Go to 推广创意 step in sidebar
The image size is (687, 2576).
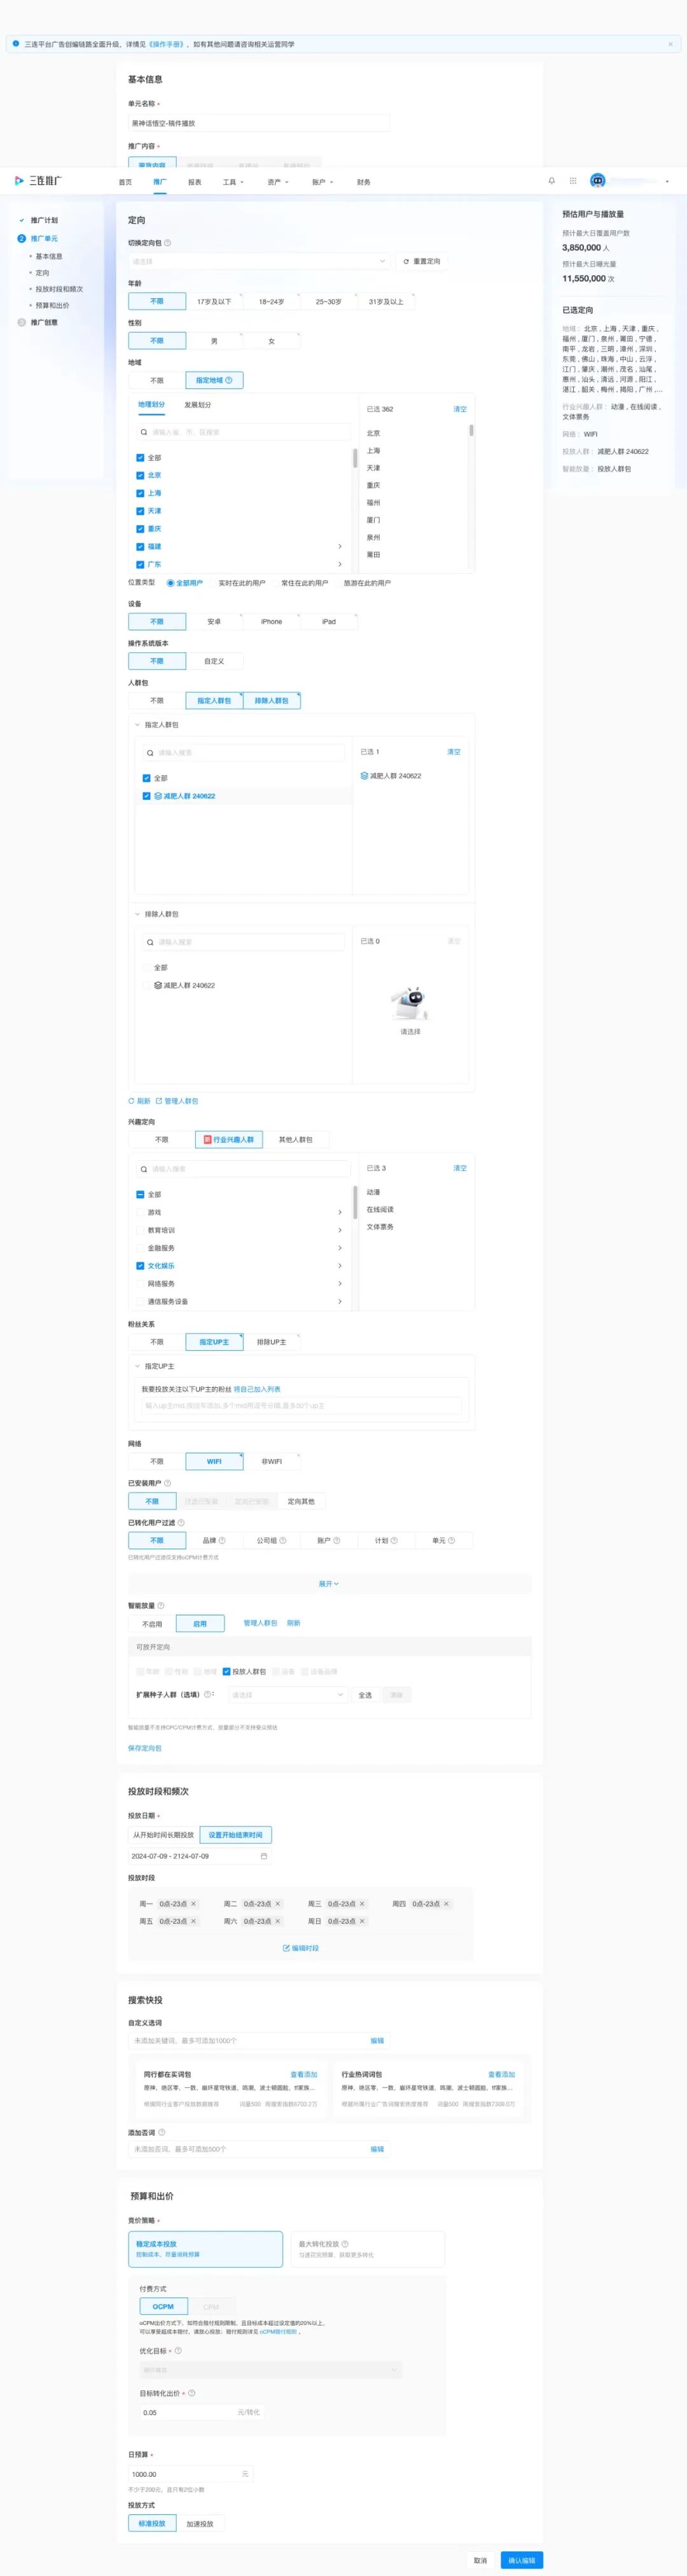click(44, 322)
